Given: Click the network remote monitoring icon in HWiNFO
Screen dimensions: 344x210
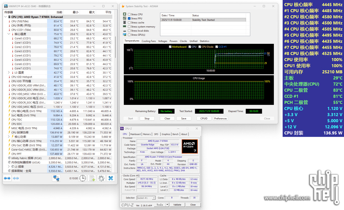Looking at the screenshot, I should click(56, 178).
